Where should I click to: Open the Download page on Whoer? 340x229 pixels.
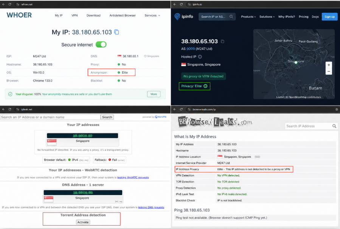(93, 15)
